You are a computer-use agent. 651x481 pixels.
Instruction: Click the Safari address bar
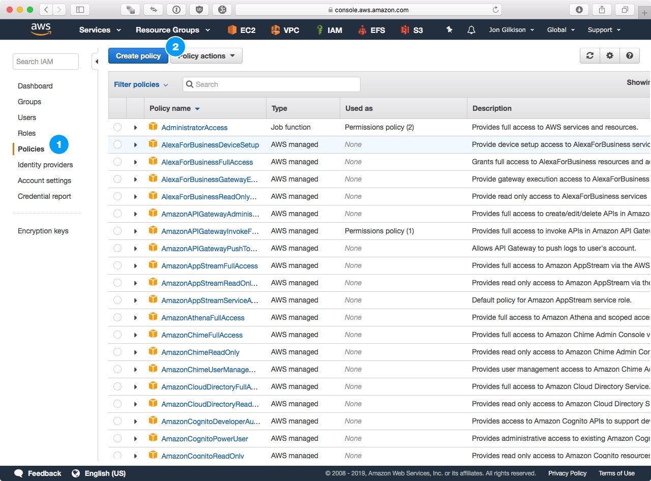point(368,10)
